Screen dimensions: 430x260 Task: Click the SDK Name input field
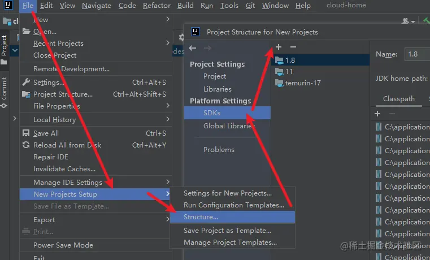[x=417, y=54]
